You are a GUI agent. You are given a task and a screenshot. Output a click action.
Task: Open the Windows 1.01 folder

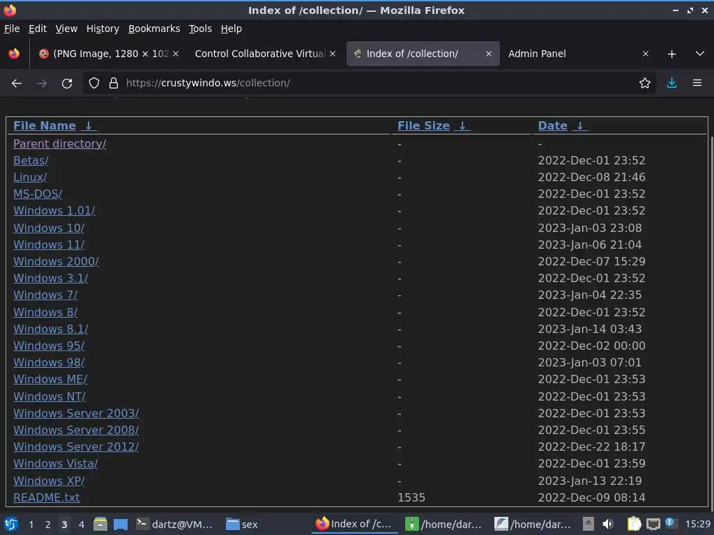pos(54,210)
